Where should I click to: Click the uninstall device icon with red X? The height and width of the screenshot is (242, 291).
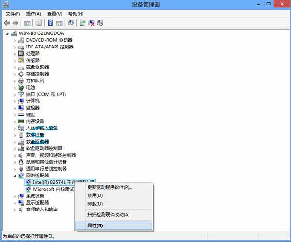(91, 23)
